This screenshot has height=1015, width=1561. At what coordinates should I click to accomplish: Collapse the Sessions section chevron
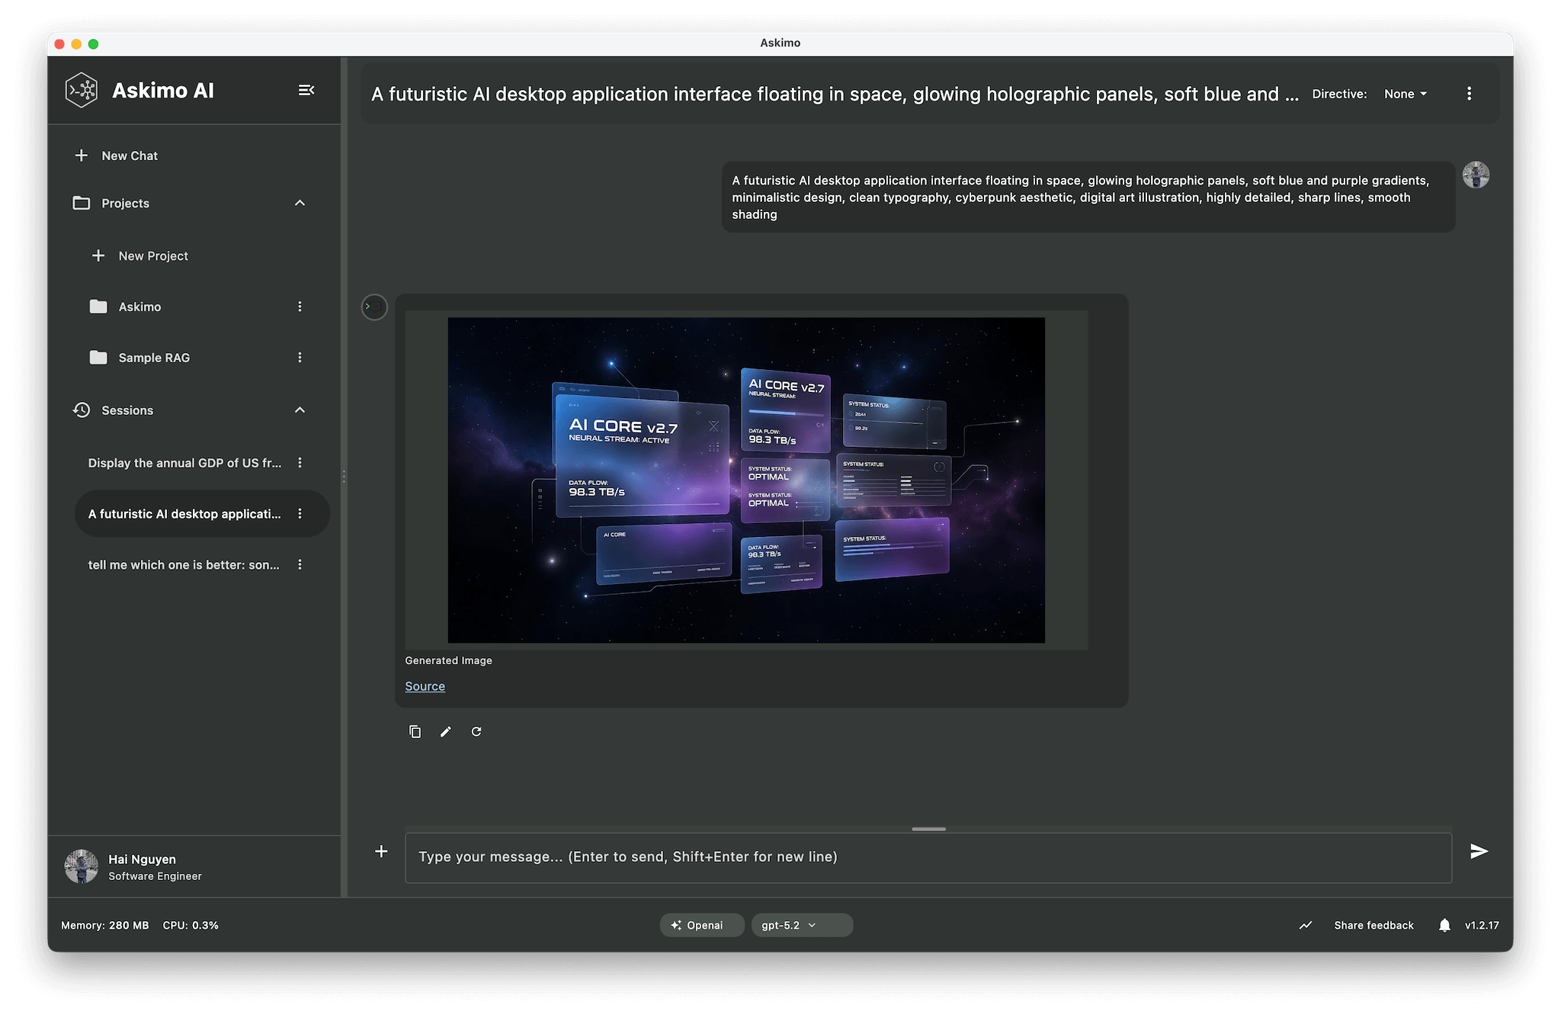point(300,410)
